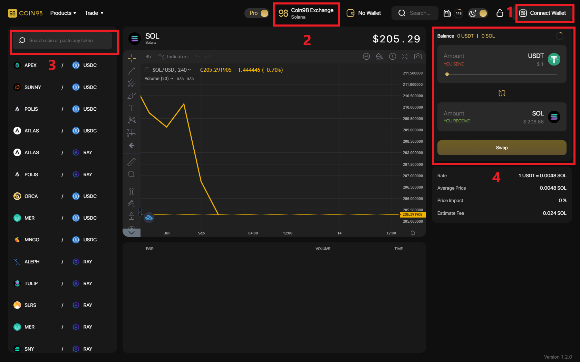Open Coin98 Exchange Solana selector

pos(306,13)
